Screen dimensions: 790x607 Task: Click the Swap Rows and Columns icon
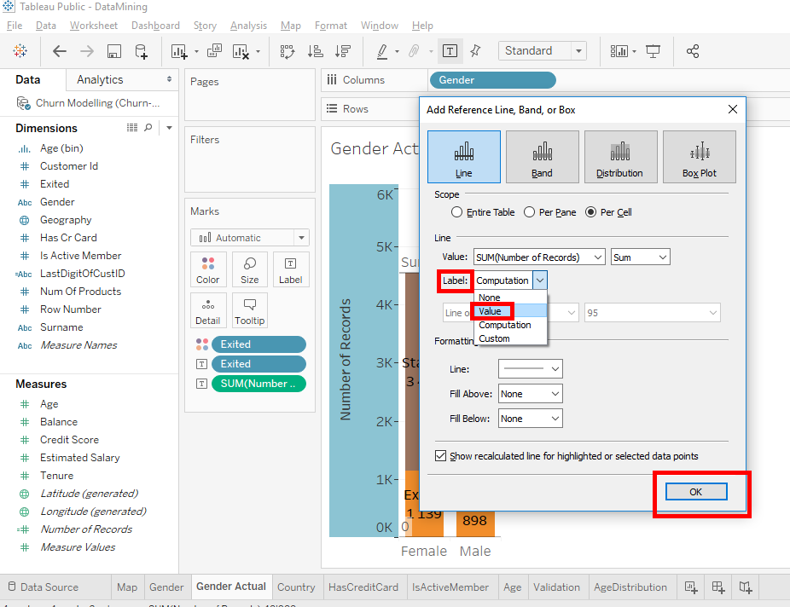click(x=288, y=51)
